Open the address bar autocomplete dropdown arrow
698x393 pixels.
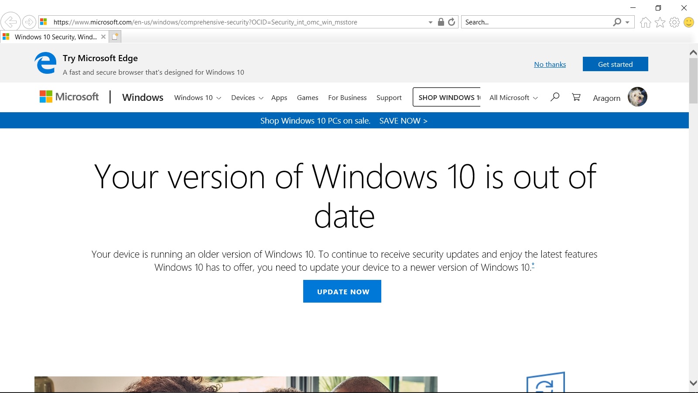tap(430, 22)
